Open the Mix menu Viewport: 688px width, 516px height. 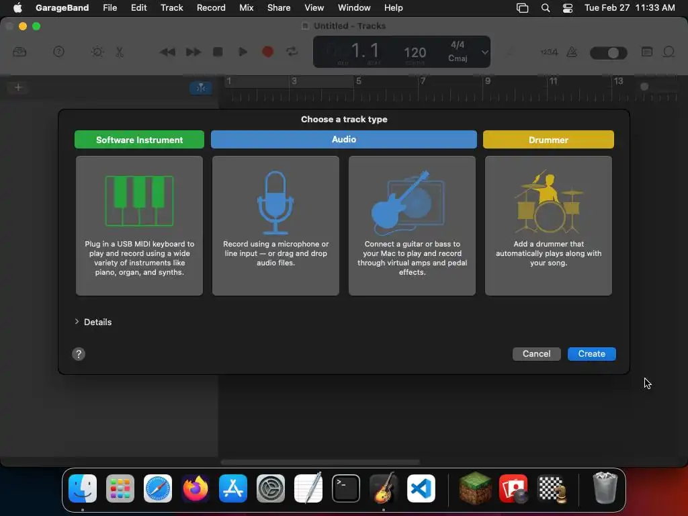246,7
